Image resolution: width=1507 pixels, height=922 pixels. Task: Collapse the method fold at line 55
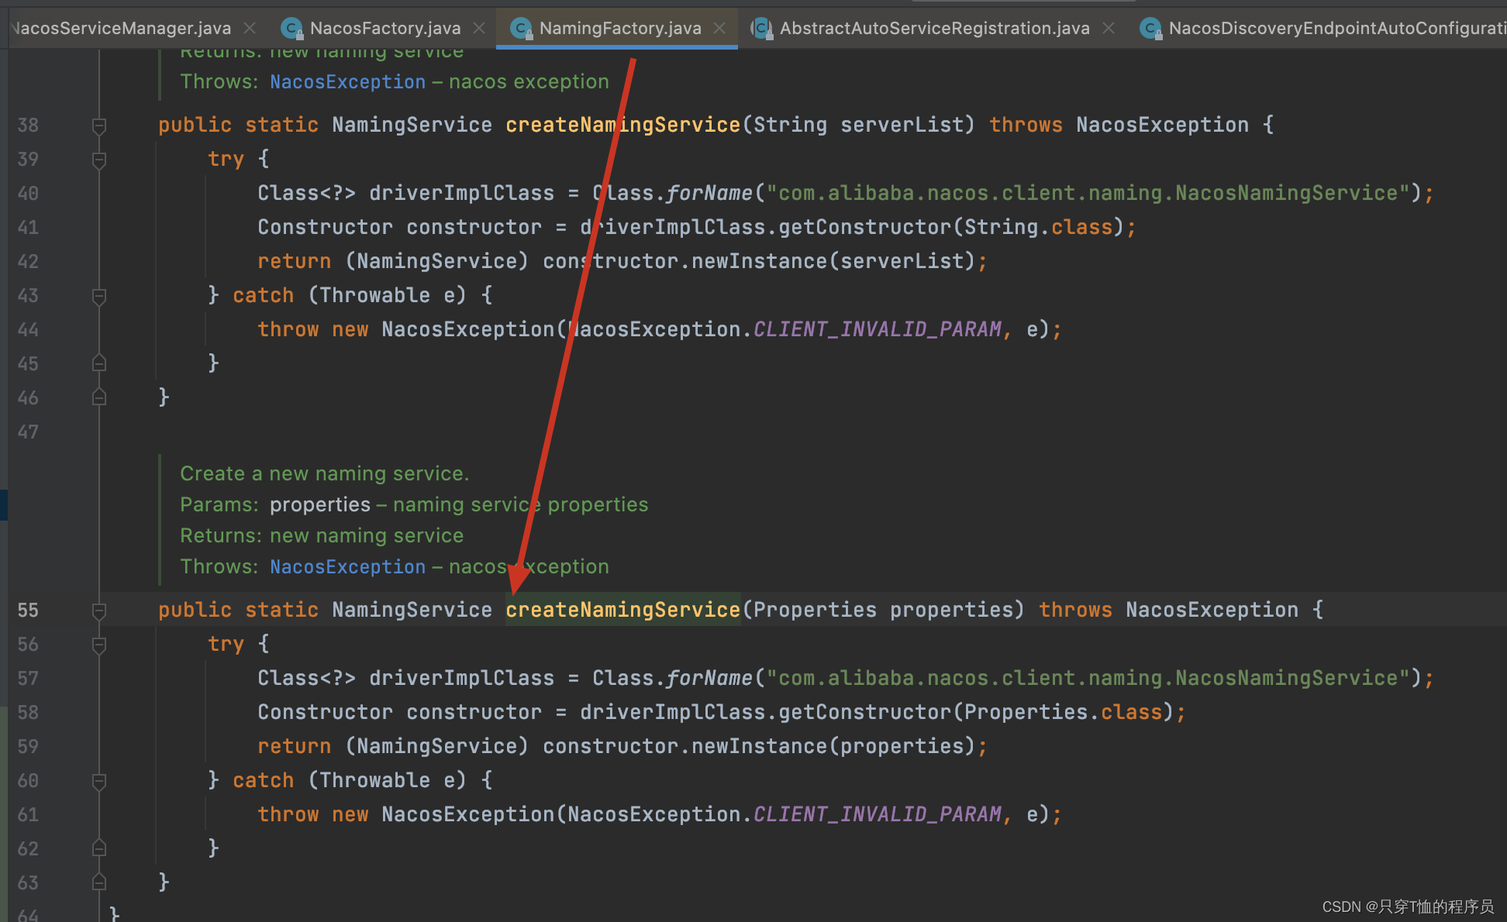pos(99,611)
